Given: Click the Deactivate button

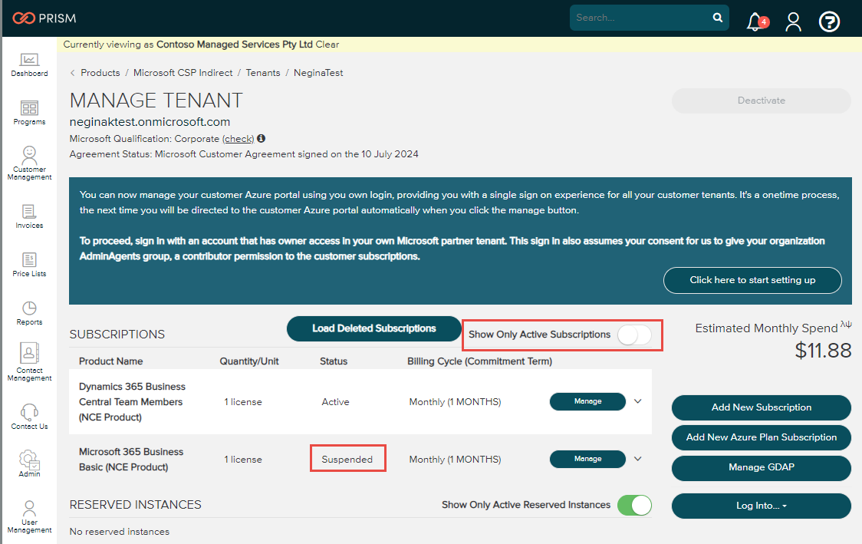Looking at the screenshot, I should tap(762, 101).
